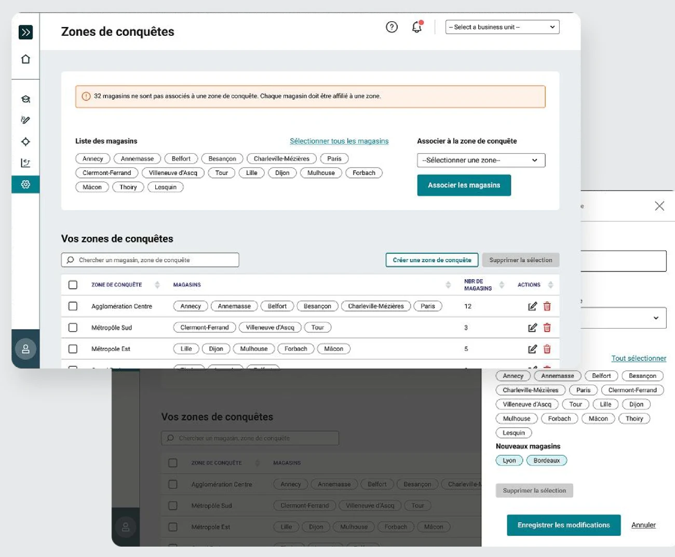Sort by Magasins column arrows
Image resolution: width=675 pixels, height=557 pixels.
point(448,284)
